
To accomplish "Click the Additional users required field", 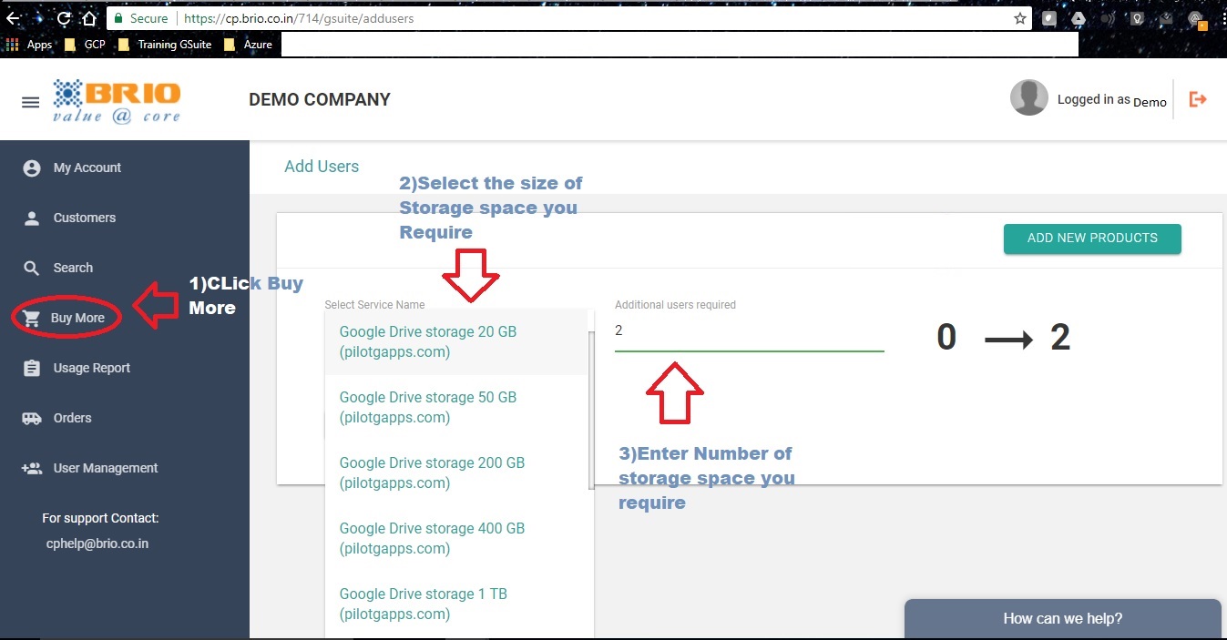I will tap(750, 331).
